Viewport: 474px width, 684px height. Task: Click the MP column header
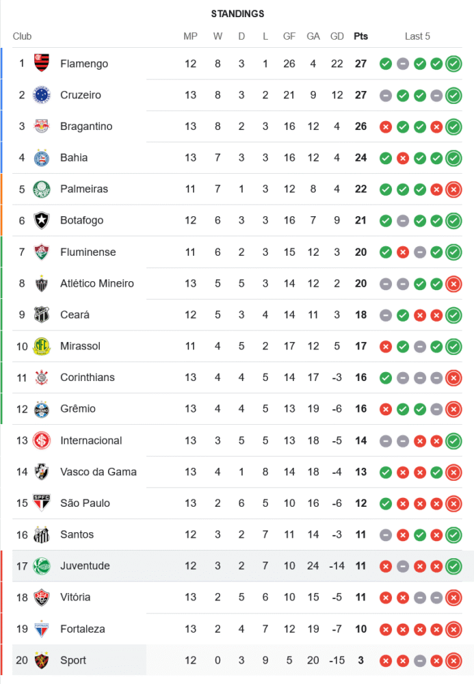[x=190, y=36]
